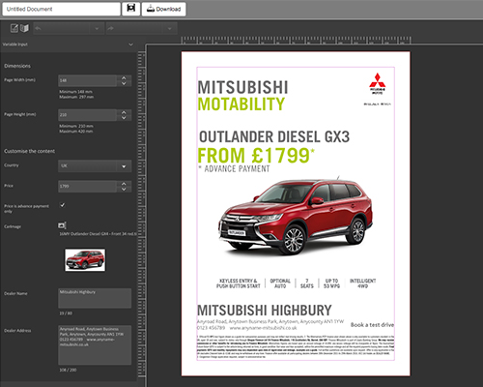This screenshot has width=483, height=387.
Task: Click the INTELLIGENT 4WD feature text
Action: [362, 283]
